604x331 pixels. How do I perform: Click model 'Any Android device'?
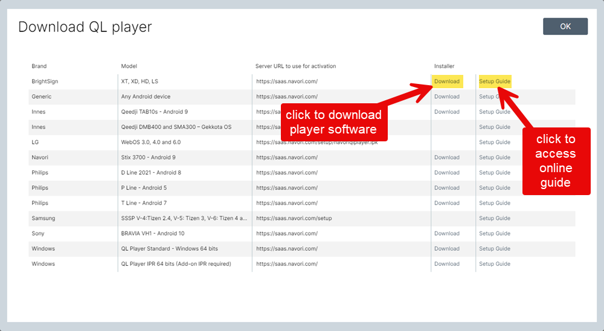click(146, 96)
